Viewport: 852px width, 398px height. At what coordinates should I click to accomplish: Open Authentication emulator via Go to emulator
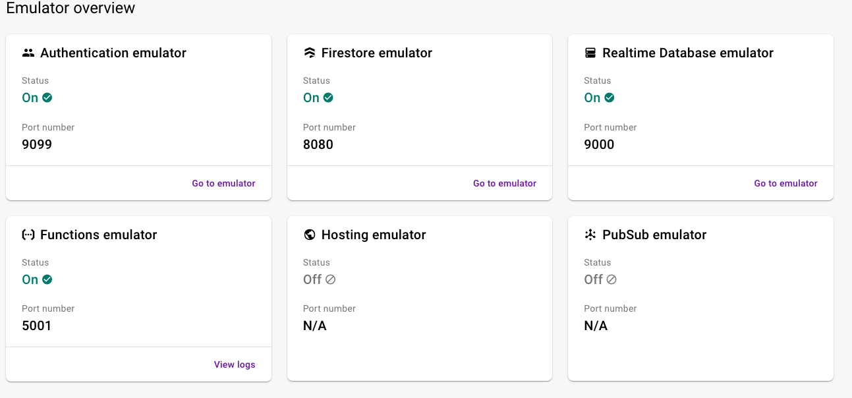pyautogui.click(x=223, y=183)
